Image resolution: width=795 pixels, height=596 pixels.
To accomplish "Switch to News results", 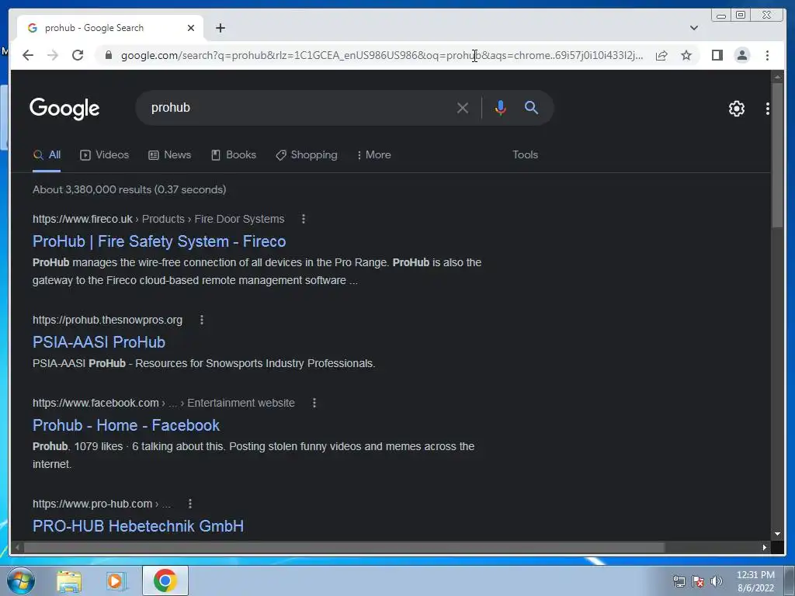I will click(169, 154).
